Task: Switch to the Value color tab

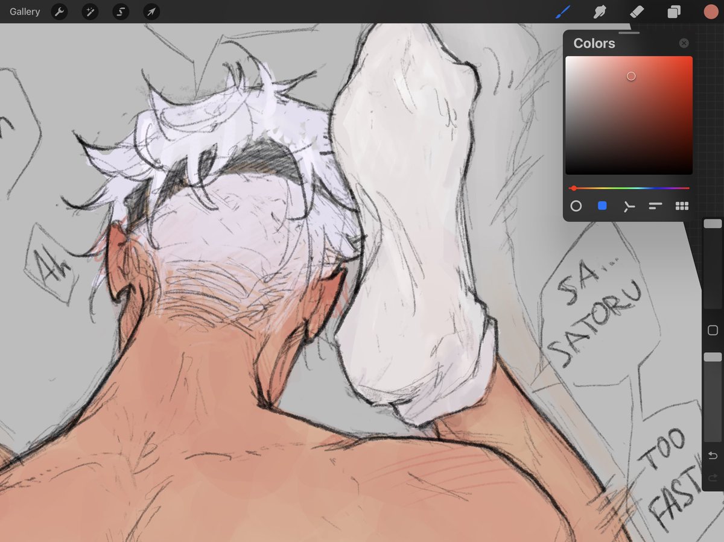Action: pos(655,206)
